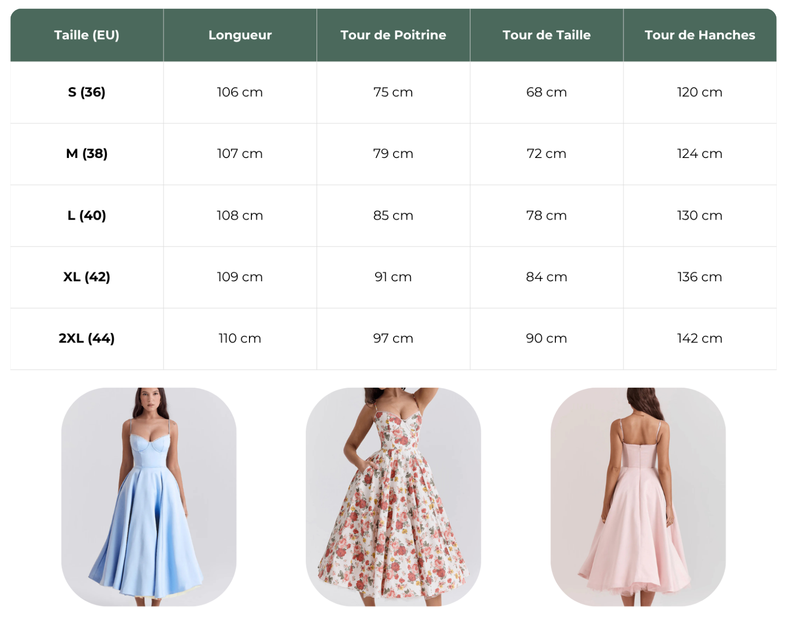Screen dimensions: 787x631
Task: Click the '142 cm' hips cell
Action: (700, 339)
